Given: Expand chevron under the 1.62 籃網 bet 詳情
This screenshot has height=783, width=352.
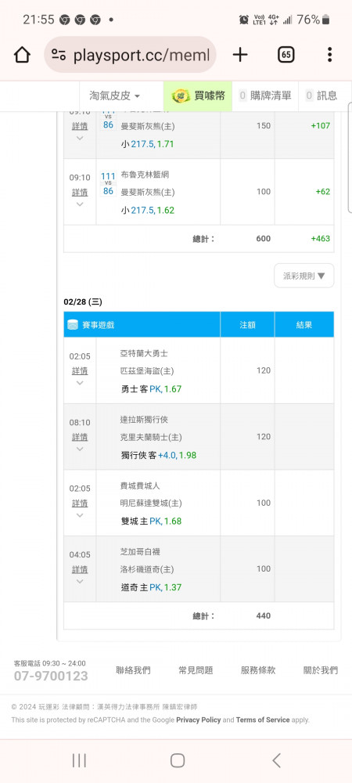Looking at the screenshot, I should pos(80,204).
